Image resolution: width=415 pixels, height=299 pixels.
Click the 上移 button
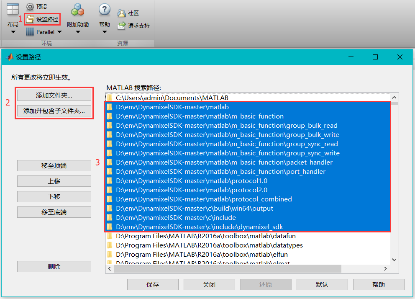(x=54, y=181)
